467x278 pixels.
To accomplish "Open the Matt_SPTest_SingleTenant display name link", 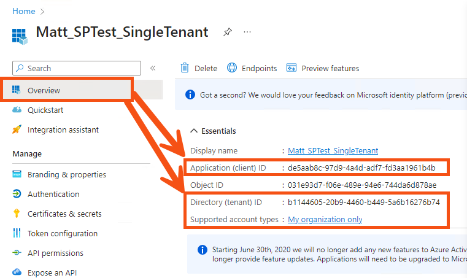I will coord(333,150).
